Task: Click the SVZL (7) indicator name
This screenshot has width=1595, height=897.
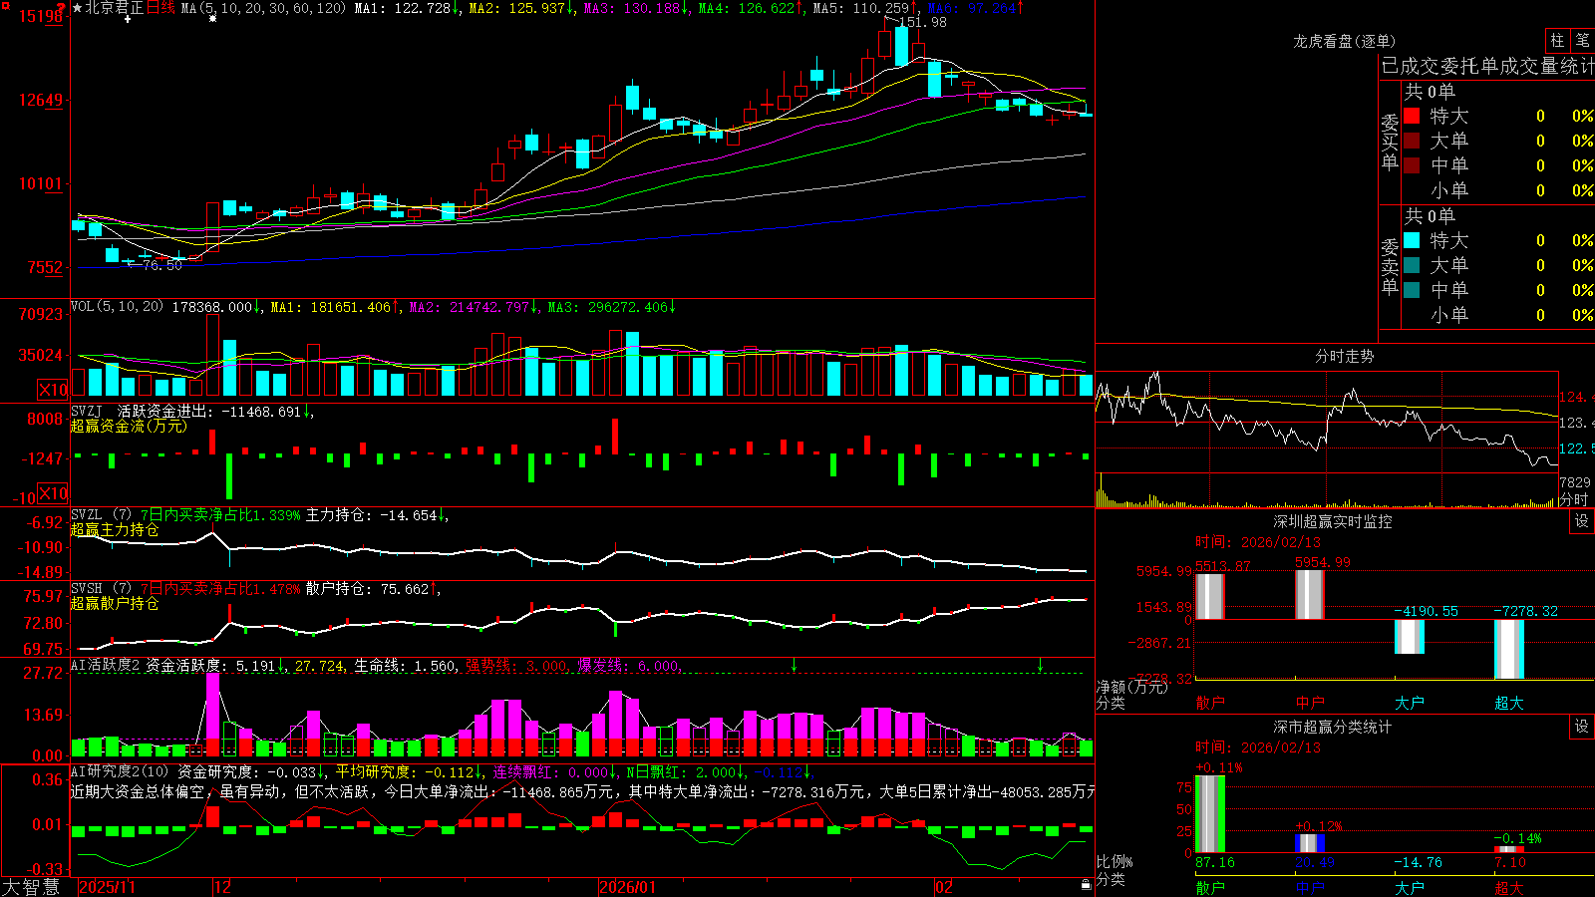Action: 102,515
